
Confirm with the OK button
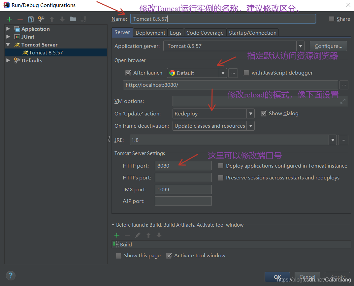click(x=277, y=277)
